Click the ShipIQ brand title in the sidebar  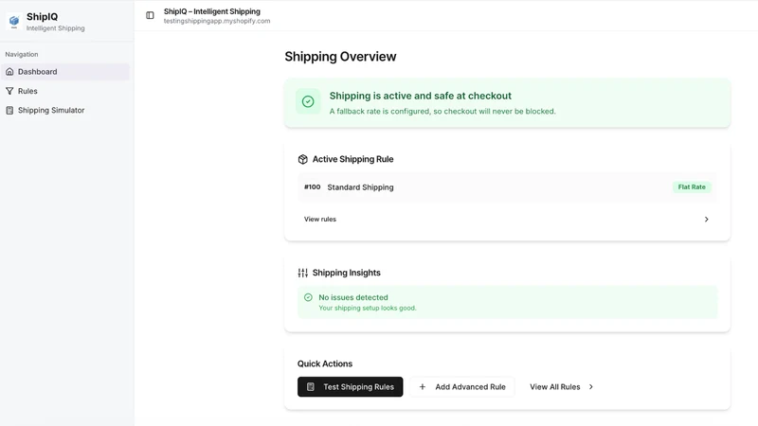(x=42, y=16)
